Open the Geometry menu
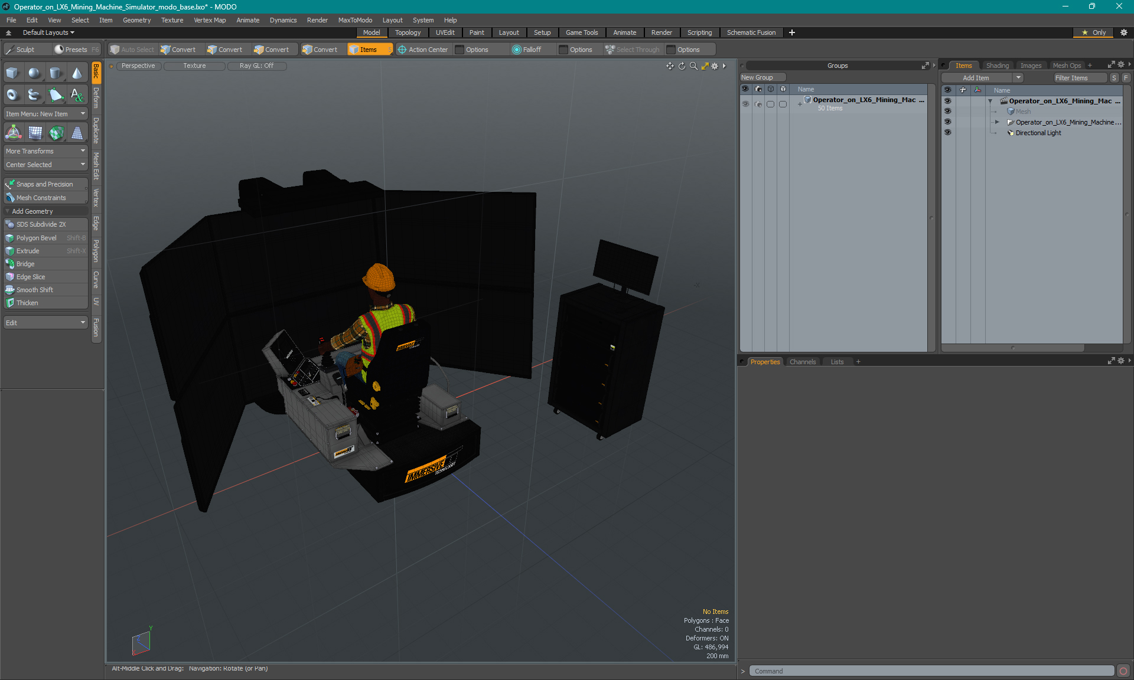This screenshot has height=680, width=1134. pyautogui.click(x=136, y=20)
